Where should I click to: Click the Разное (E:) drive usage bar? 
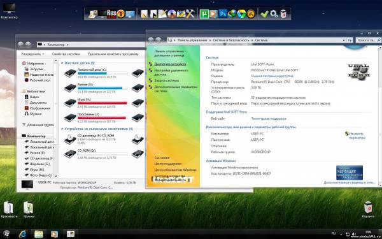103,88
